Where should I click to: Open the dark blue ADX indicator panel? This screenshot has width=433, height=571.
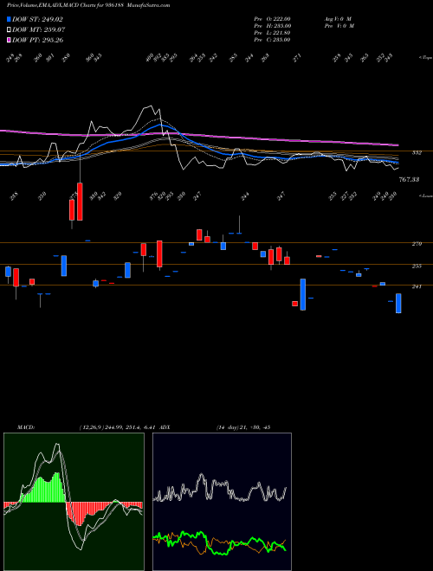(x=222, y=502)
